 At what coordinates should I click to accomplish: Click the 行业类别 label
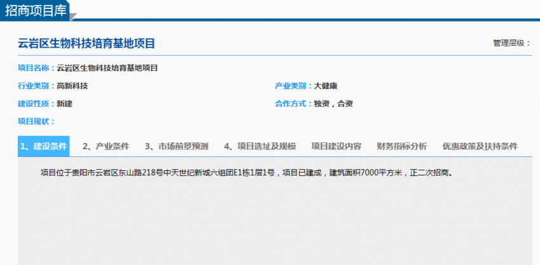click(36, 86)
